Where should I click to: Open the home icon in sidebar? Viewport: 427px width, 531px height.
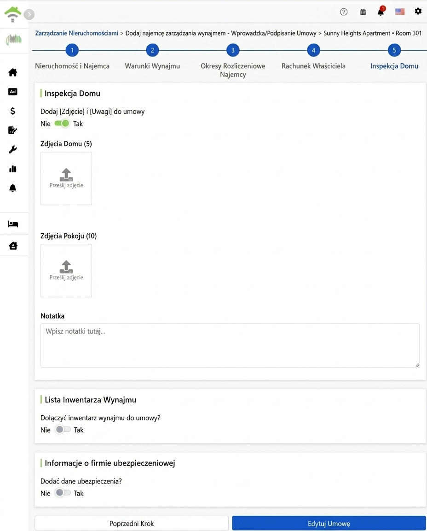tap(13, 72)
